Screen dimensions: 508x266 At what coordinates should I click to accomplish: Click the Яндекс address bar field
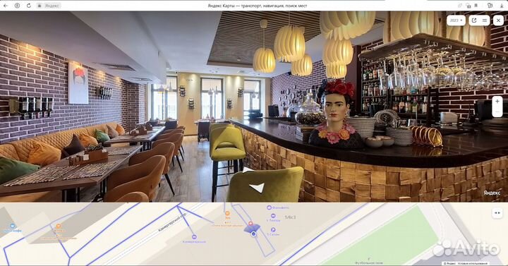coord(49,6)
